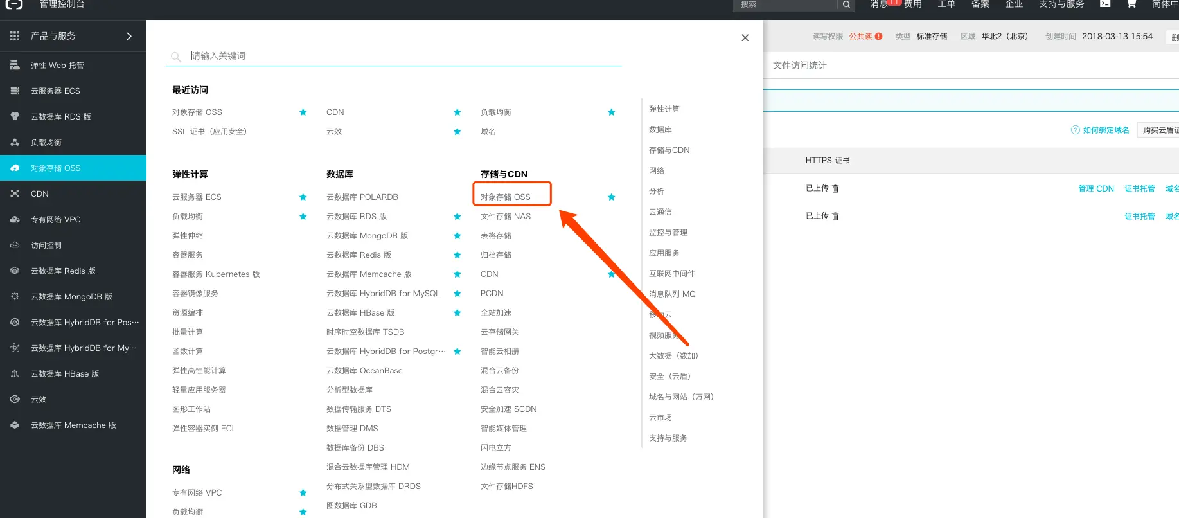This screenshot has height=518, width=1179.
Task: Unstar 云数据库 HBase 版 in the popup
Action: coord(457,313)
